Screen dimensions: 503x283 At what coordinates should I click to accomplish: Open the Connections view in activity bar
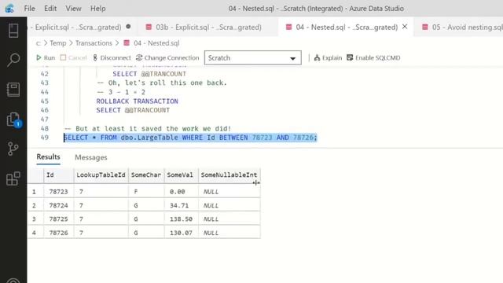click(13, 31)
